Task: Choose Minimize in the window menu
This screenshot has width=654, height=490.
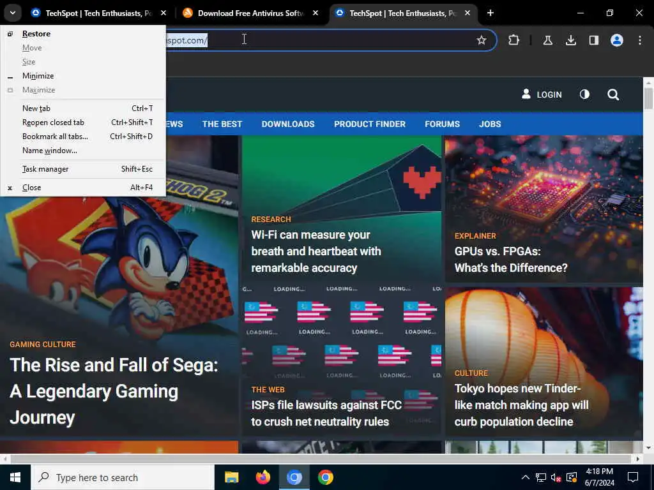Action: coord(83,76)
